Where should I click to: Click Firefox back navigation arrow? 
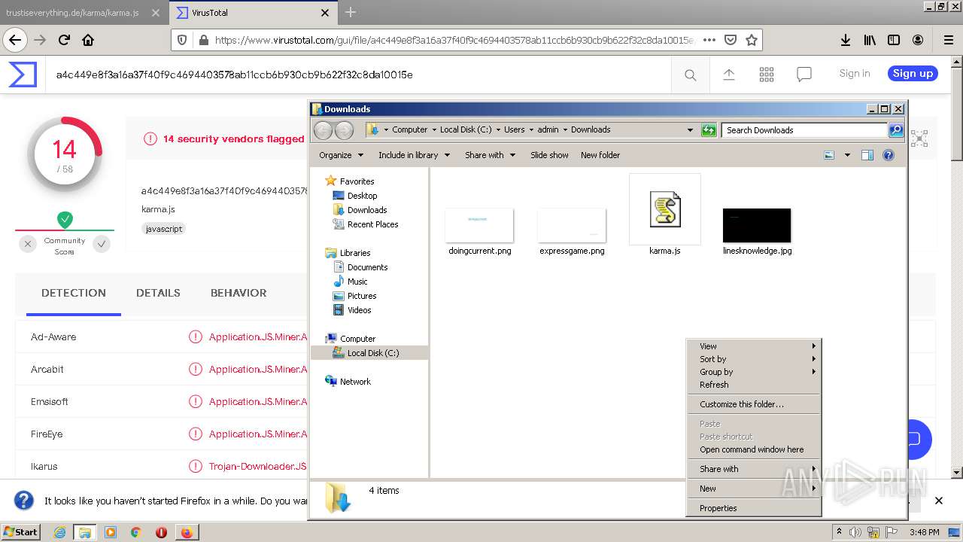pos(15,40)
